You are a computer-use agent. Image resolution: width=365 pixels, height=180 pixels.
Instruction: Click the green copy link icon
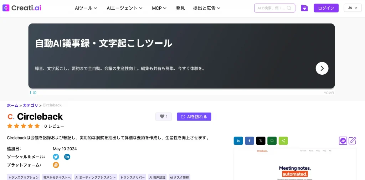[x=272, y=141]
